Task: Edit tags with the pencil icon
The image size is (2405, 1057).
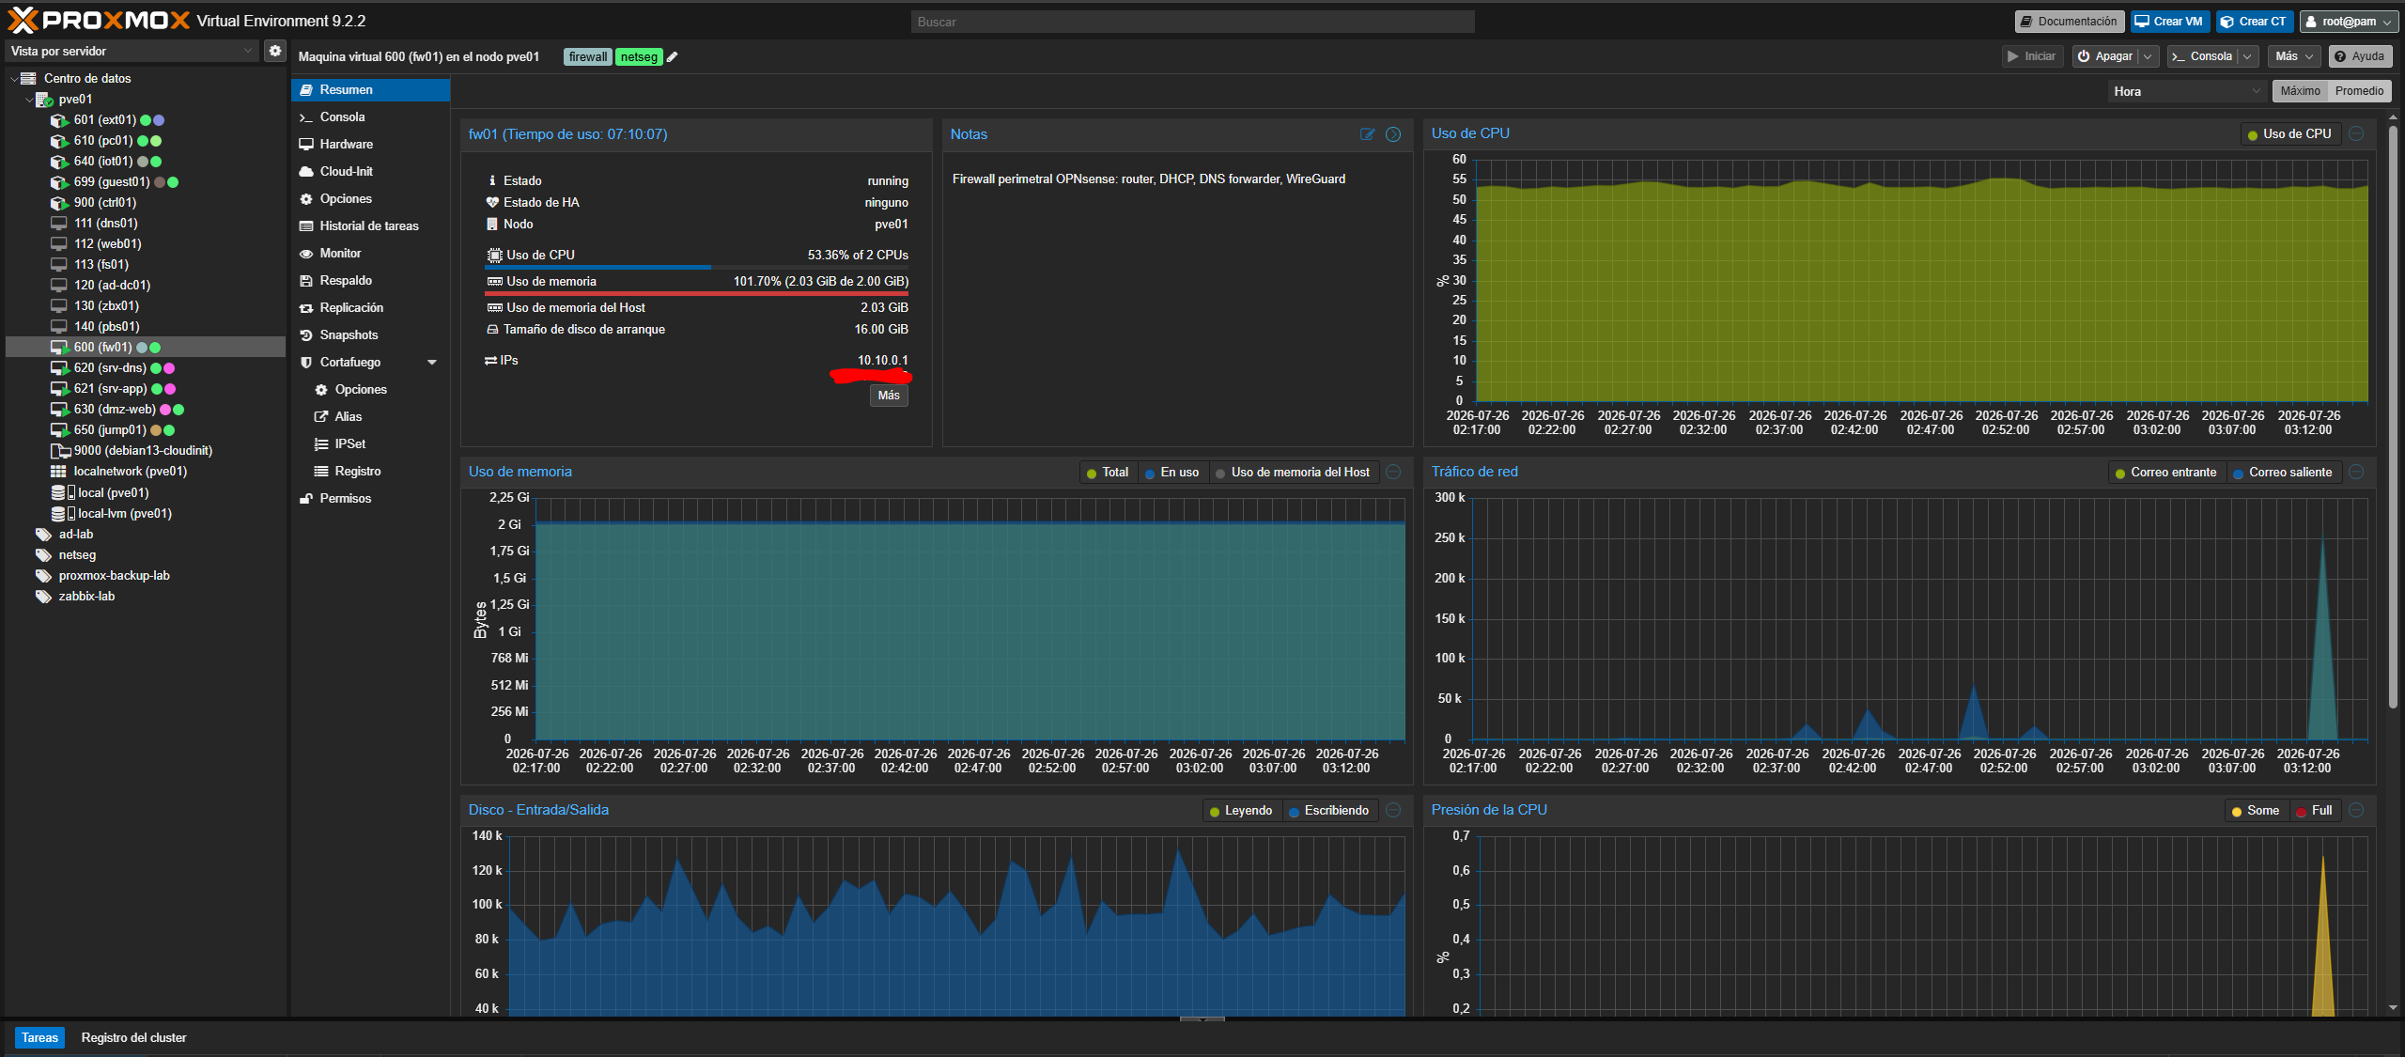Action: pyautogui.click(x=673, y=57)
